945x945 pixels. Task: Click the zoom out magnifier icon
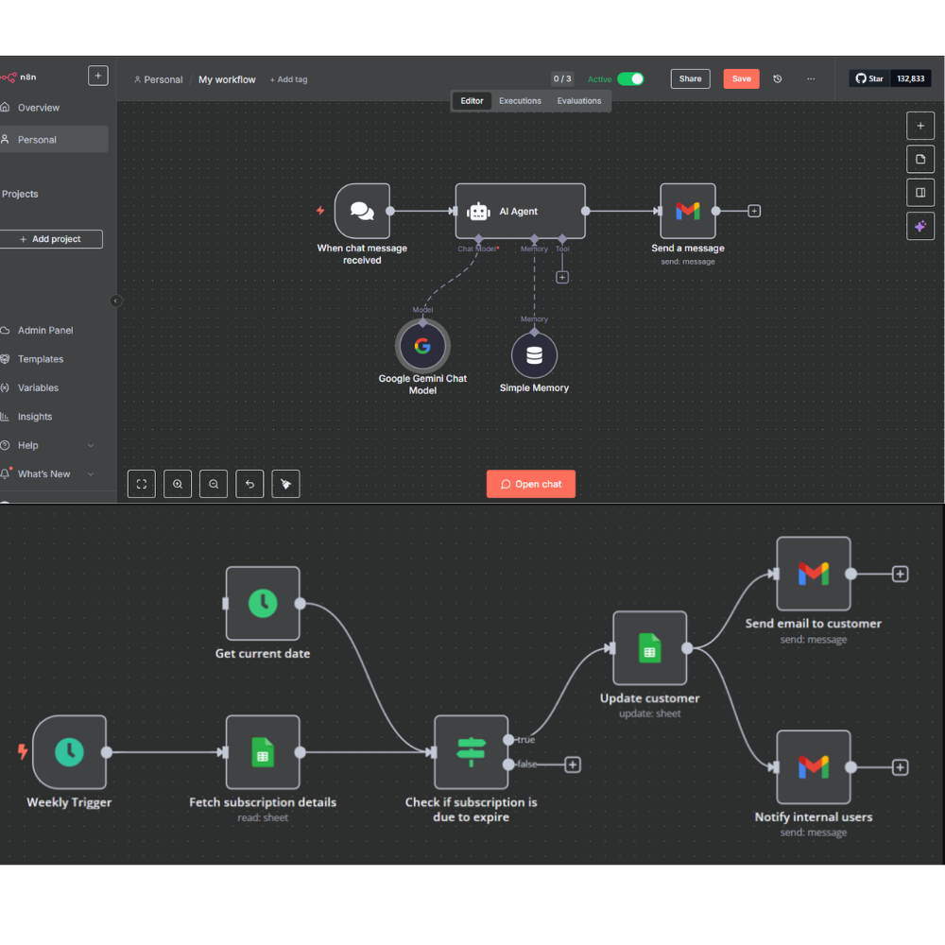[x=214, y=484]
